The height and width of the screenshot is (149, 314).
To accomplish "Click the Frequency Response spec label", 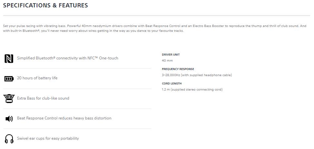I will (178, 69).
